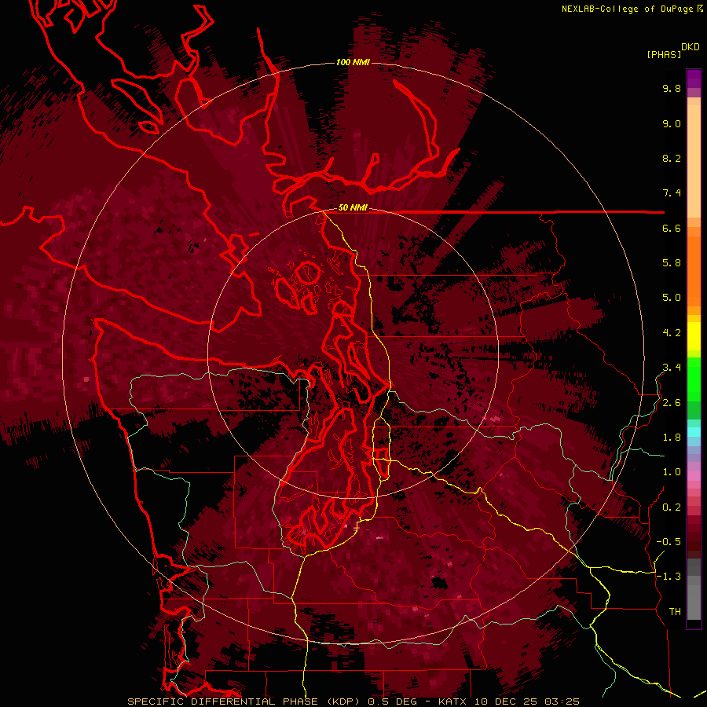The width and height of the screenshot is (707, 707).
Task: Click the 6.6 color scale value
Action: pos(672,228)
